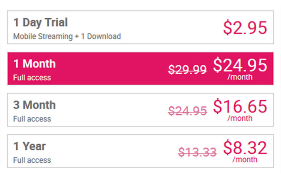Click /month label under $16.65

coord(240,118)
